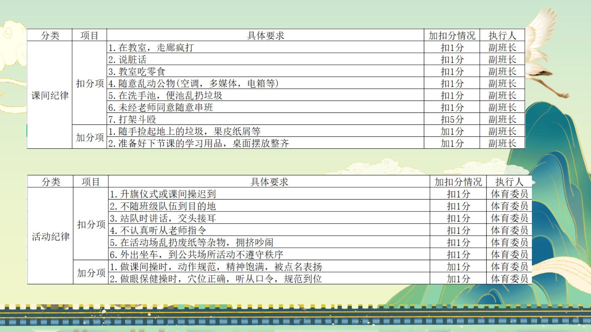Viewport: 591px width, 332px height.
Task: Click the '课间纪律' category cell
Action: [50, 95]
